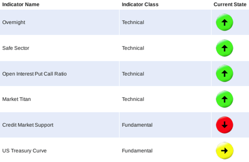Click the Open Interest Put Call Ratio label
The width and height of the screenshot is (249, 162).
[34, 74]
